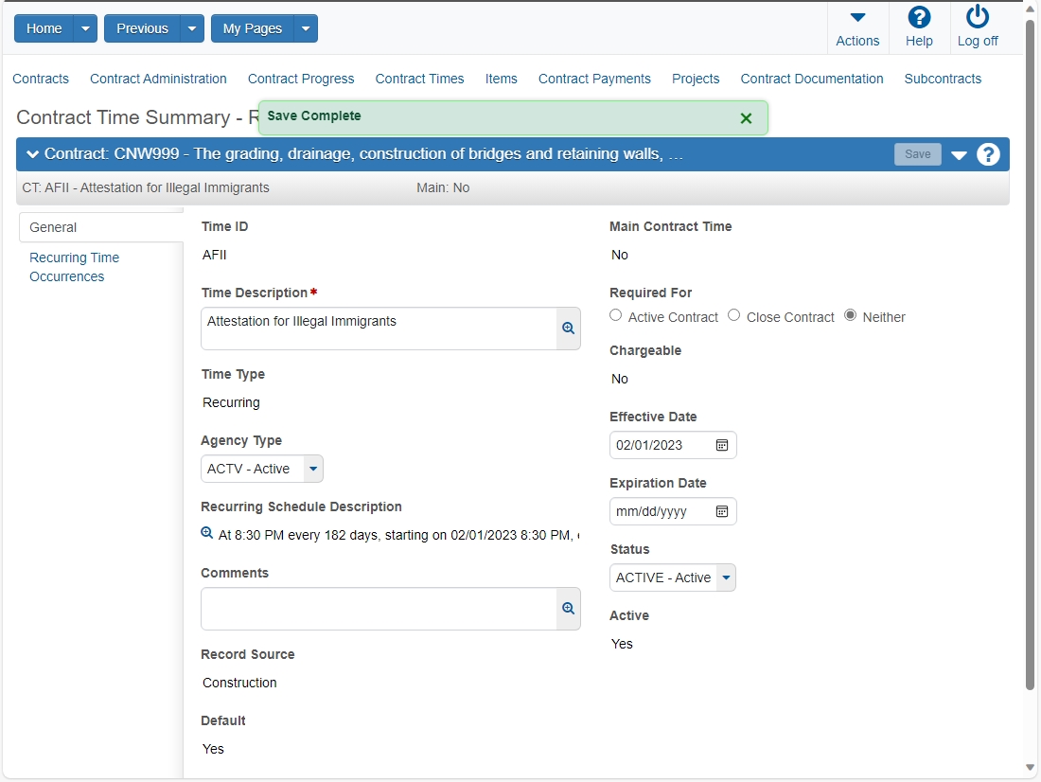Open Contract Administration menu
1041x782 pixels.
[158, 80]
